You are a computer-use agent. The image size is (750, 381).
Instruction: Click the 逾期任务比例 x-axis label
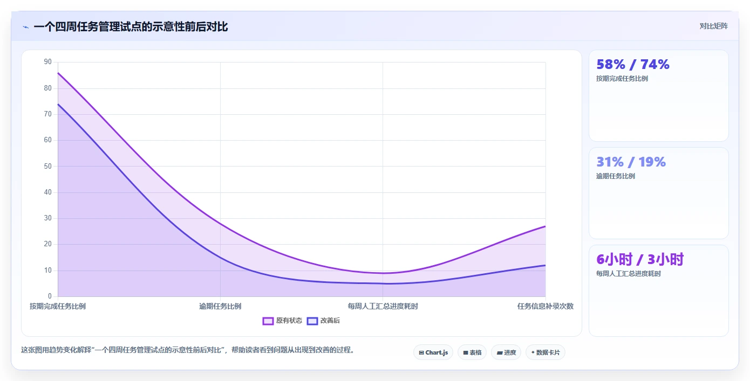click(220, 306)
